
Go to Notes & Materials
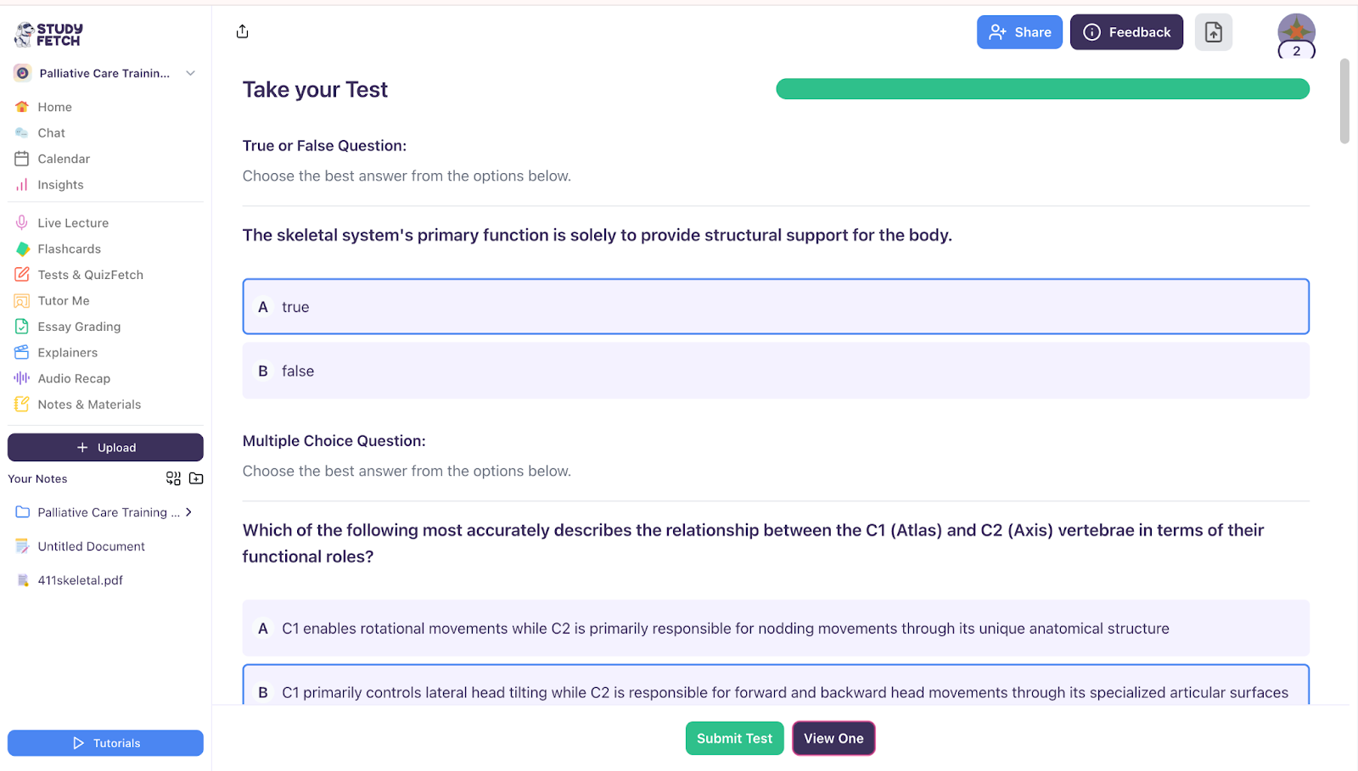coord(89,405)
